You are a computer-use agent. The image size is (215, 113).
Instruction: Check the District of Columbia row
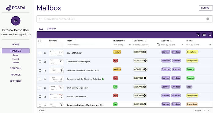point(40,79)
